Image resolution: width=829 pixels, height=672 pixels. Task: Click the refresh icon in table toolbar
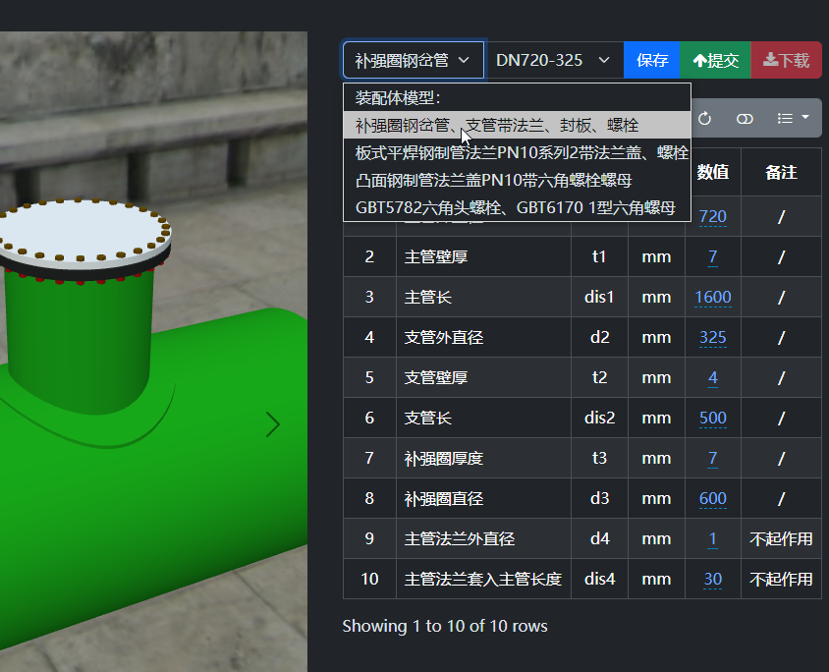pyautogui.click(x=704, y=118)
